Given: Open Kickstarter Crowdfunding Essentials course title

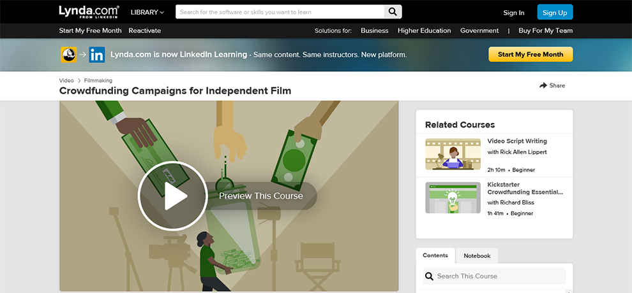Looking at the screenshot, I should pos(525,188).
